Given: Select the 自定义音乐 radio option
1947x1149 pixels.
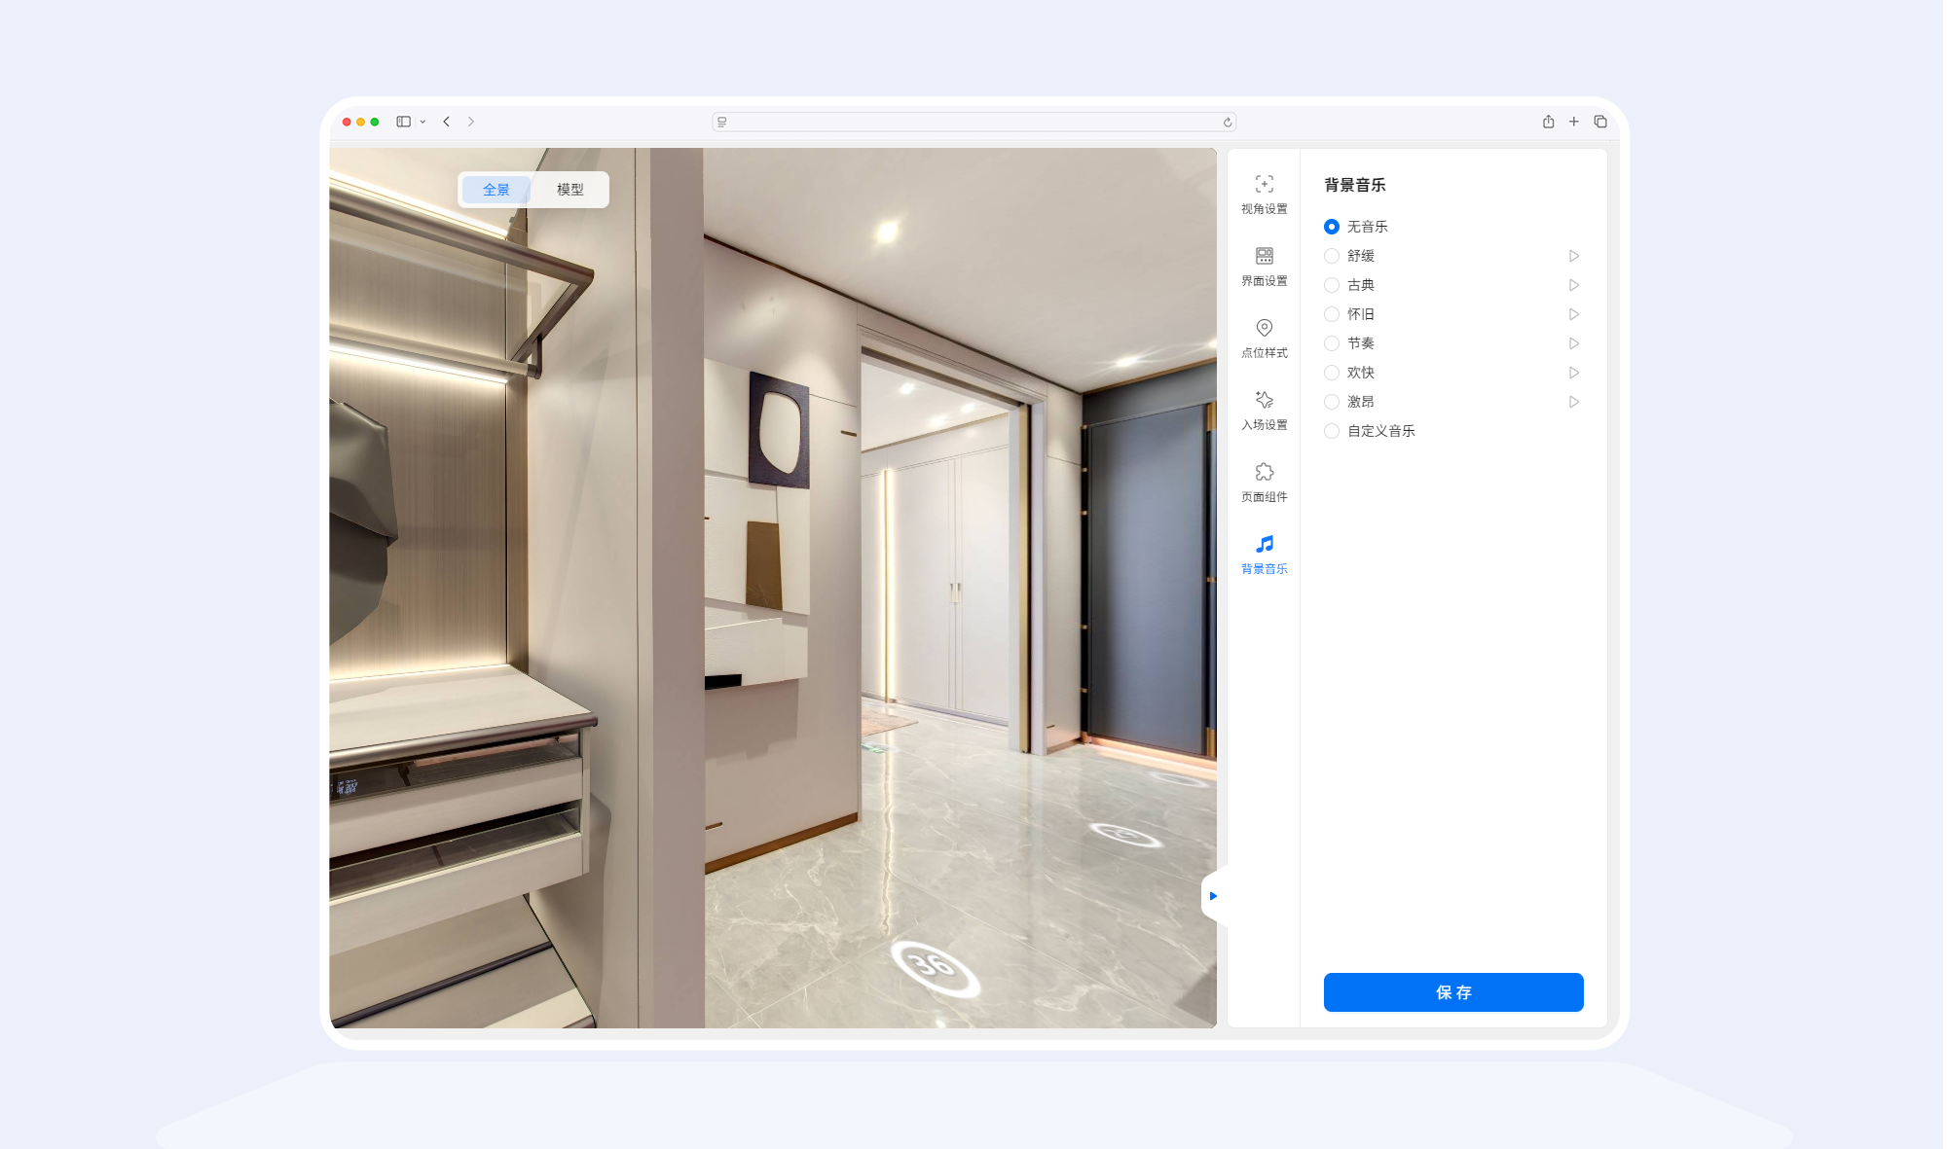Looking at the screenshot, I should tap(1331, 431).
